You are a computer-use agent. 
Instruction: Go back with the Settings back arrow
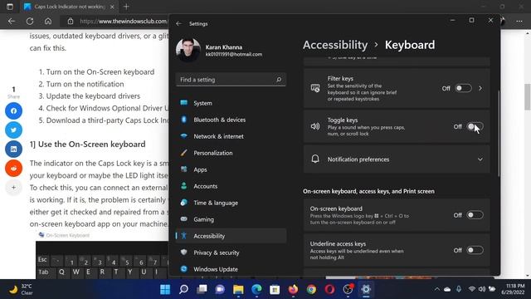tap(179, 24)
